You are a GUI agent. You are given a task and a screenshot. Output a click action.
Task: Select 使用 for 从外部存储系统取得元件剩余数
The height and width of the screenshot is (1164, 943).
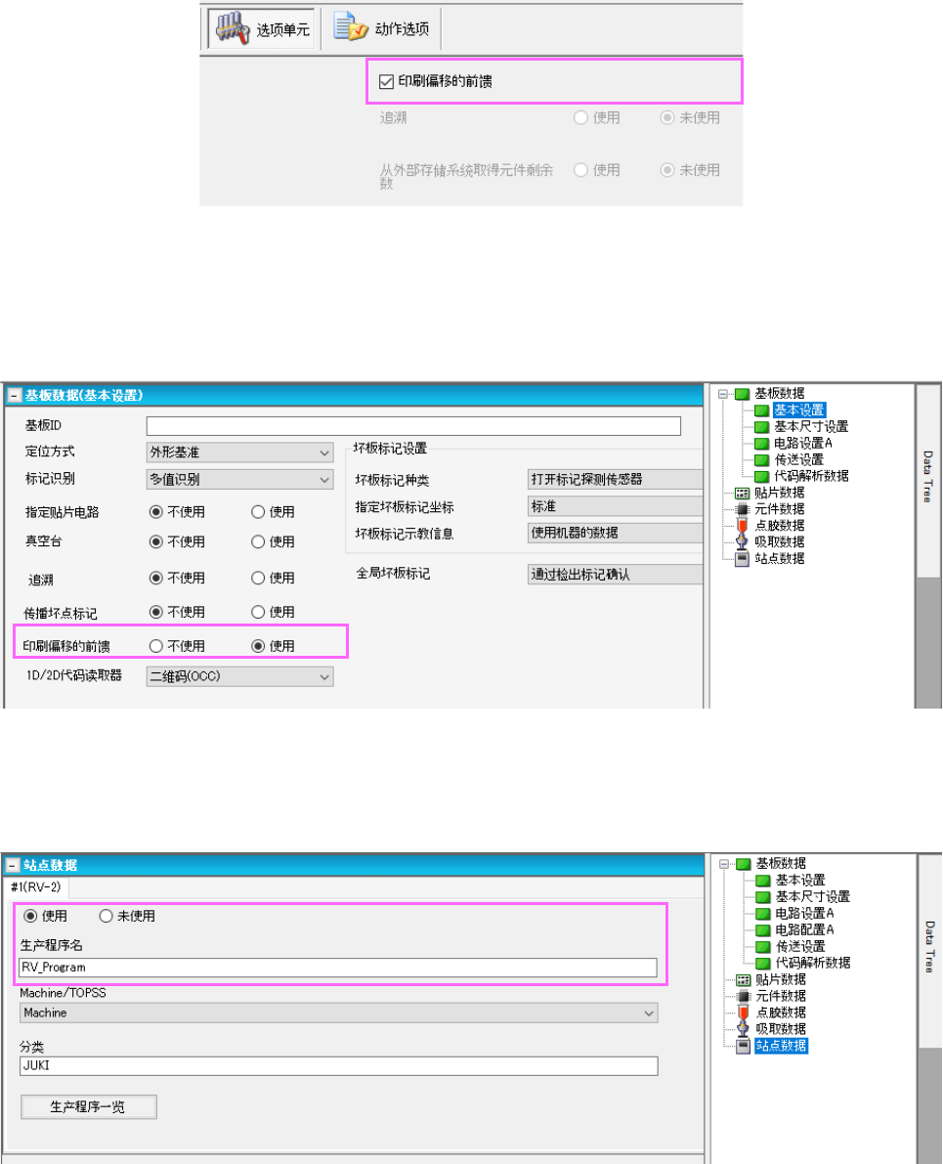(580, 170)
